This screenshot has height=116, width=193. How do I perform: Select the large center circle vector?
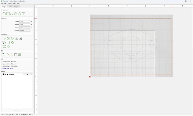coord(131,46)
